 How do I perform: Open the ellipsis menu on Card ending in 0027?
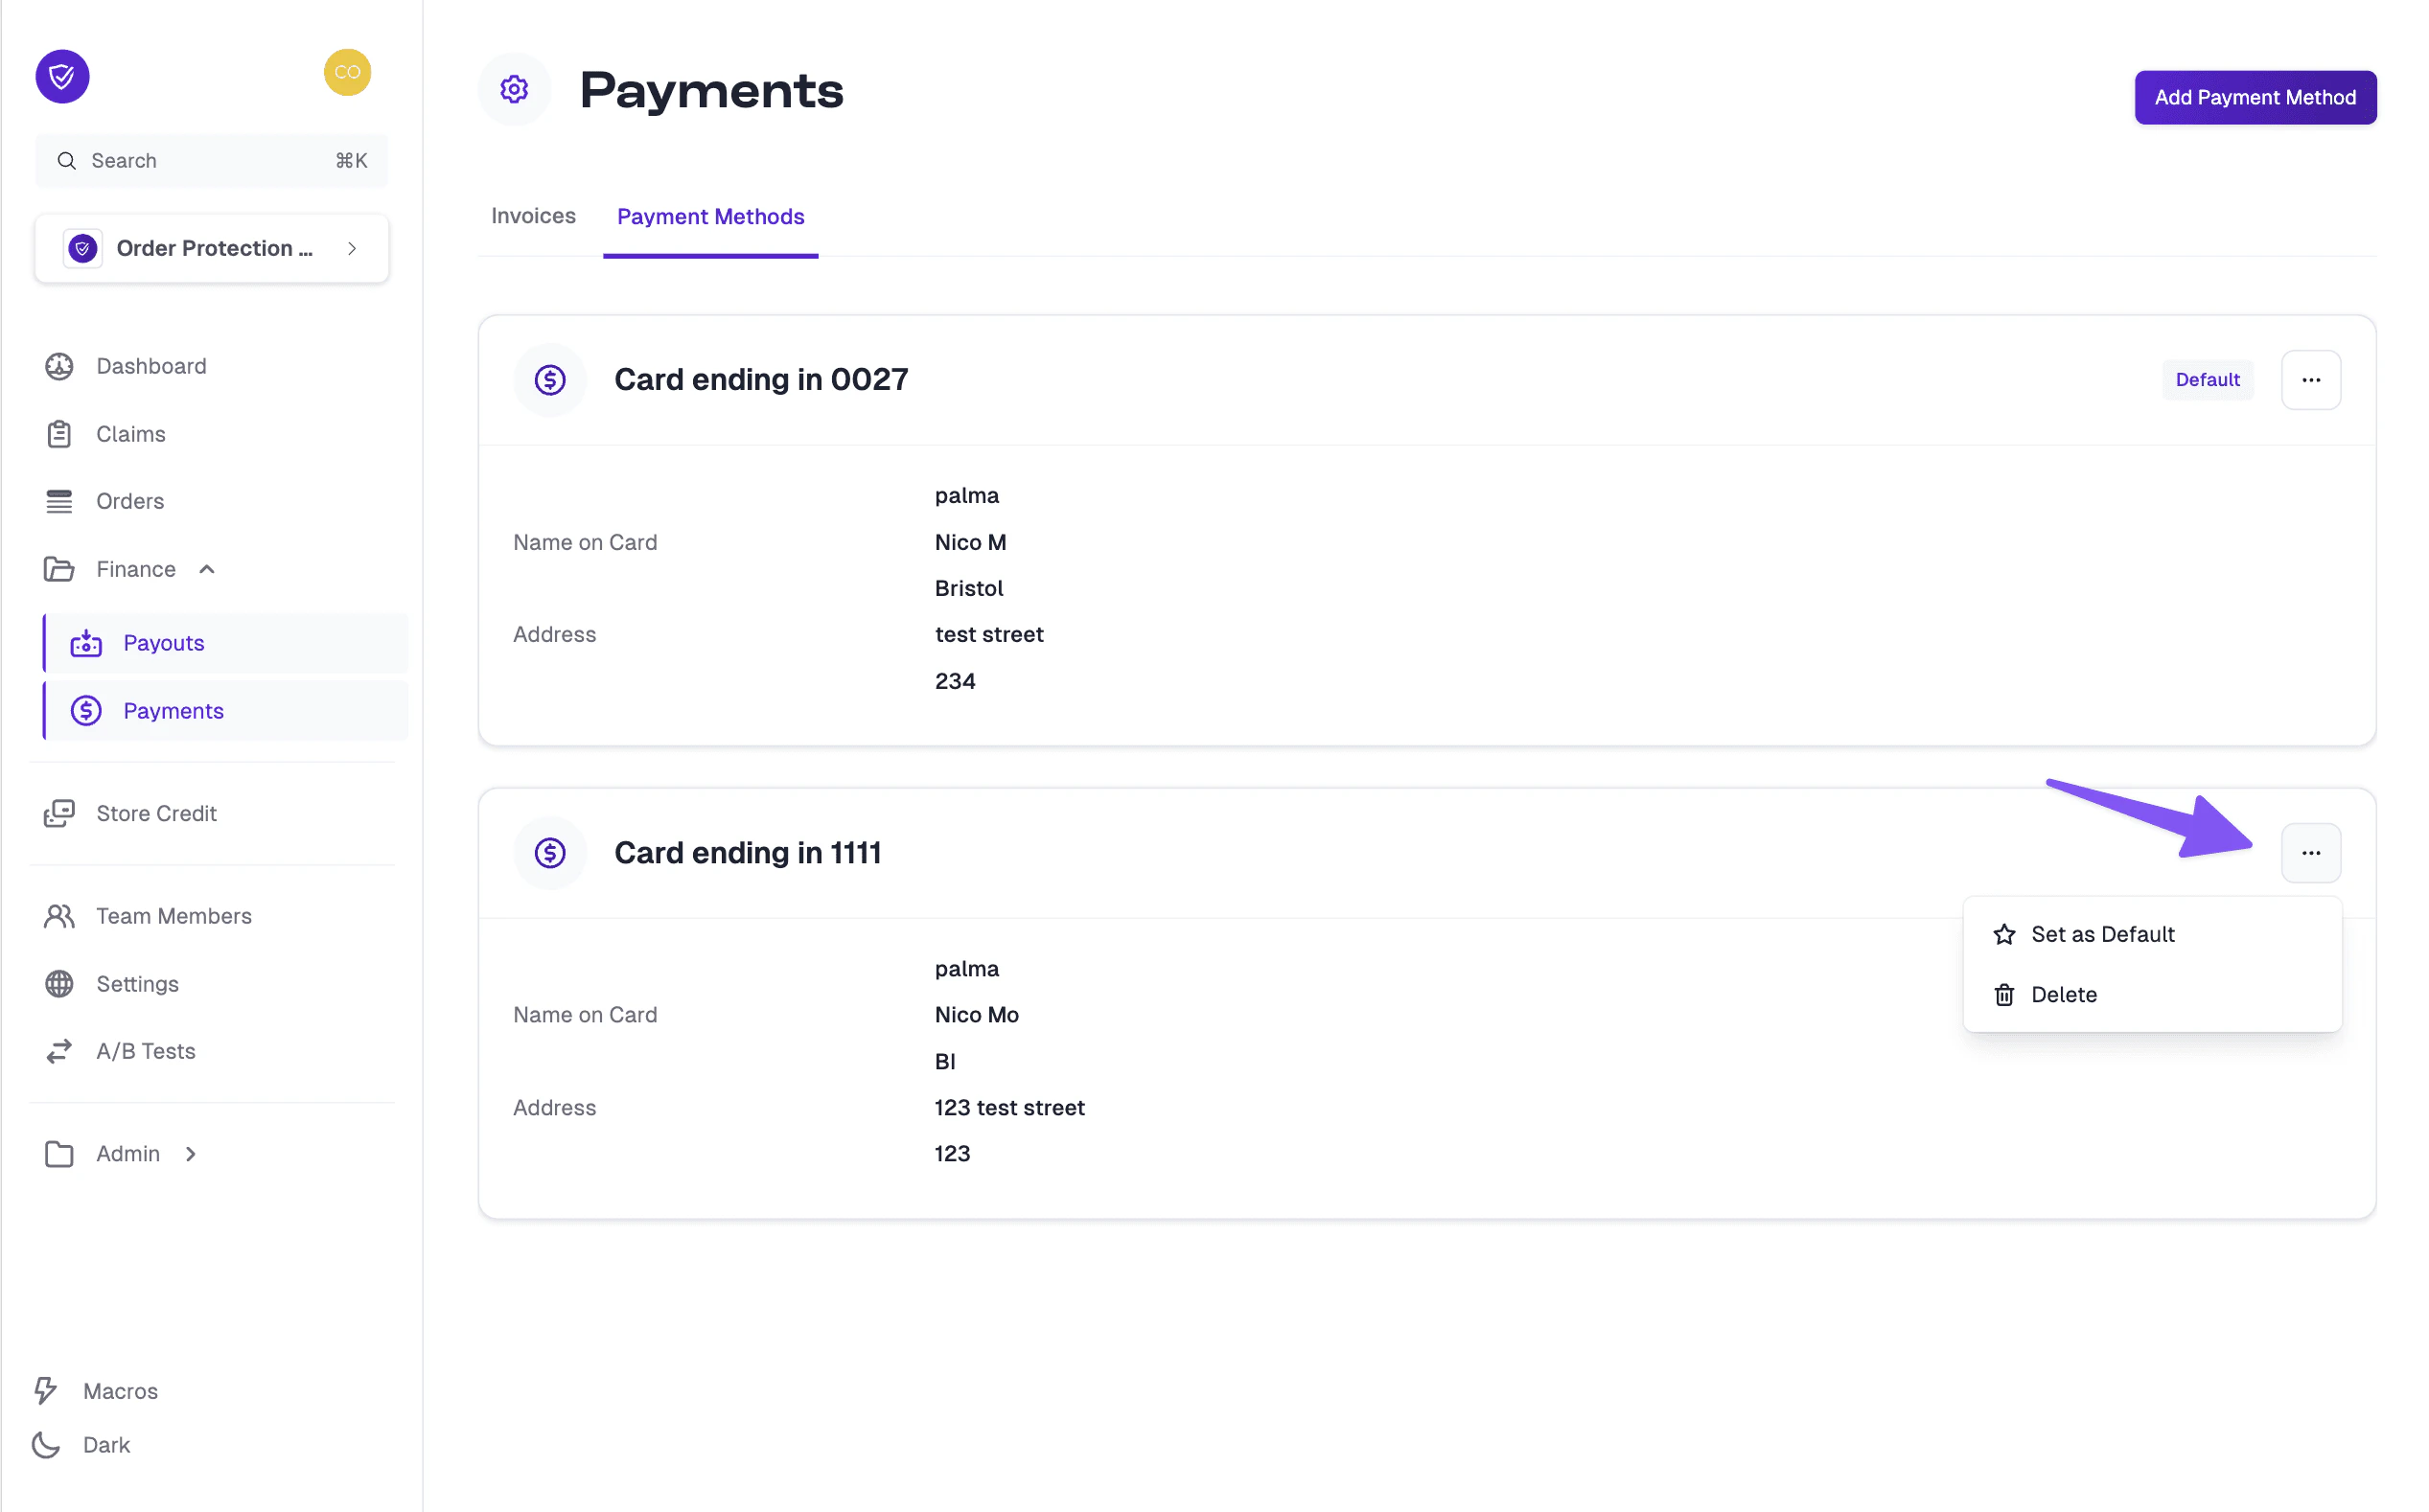pos(2311,379)
